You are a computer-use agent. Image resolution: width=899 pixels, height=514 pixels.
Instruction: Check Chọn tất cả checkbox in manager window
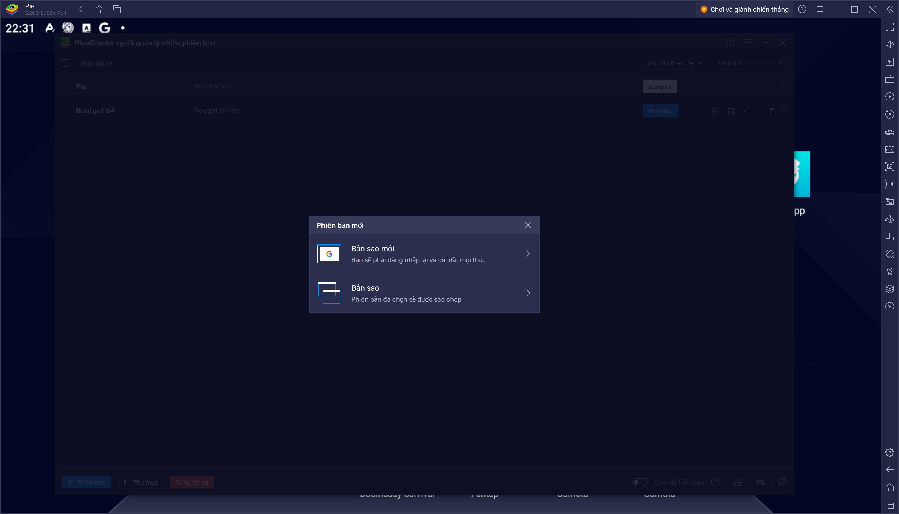pyautogui.click(x=65, y=63)
